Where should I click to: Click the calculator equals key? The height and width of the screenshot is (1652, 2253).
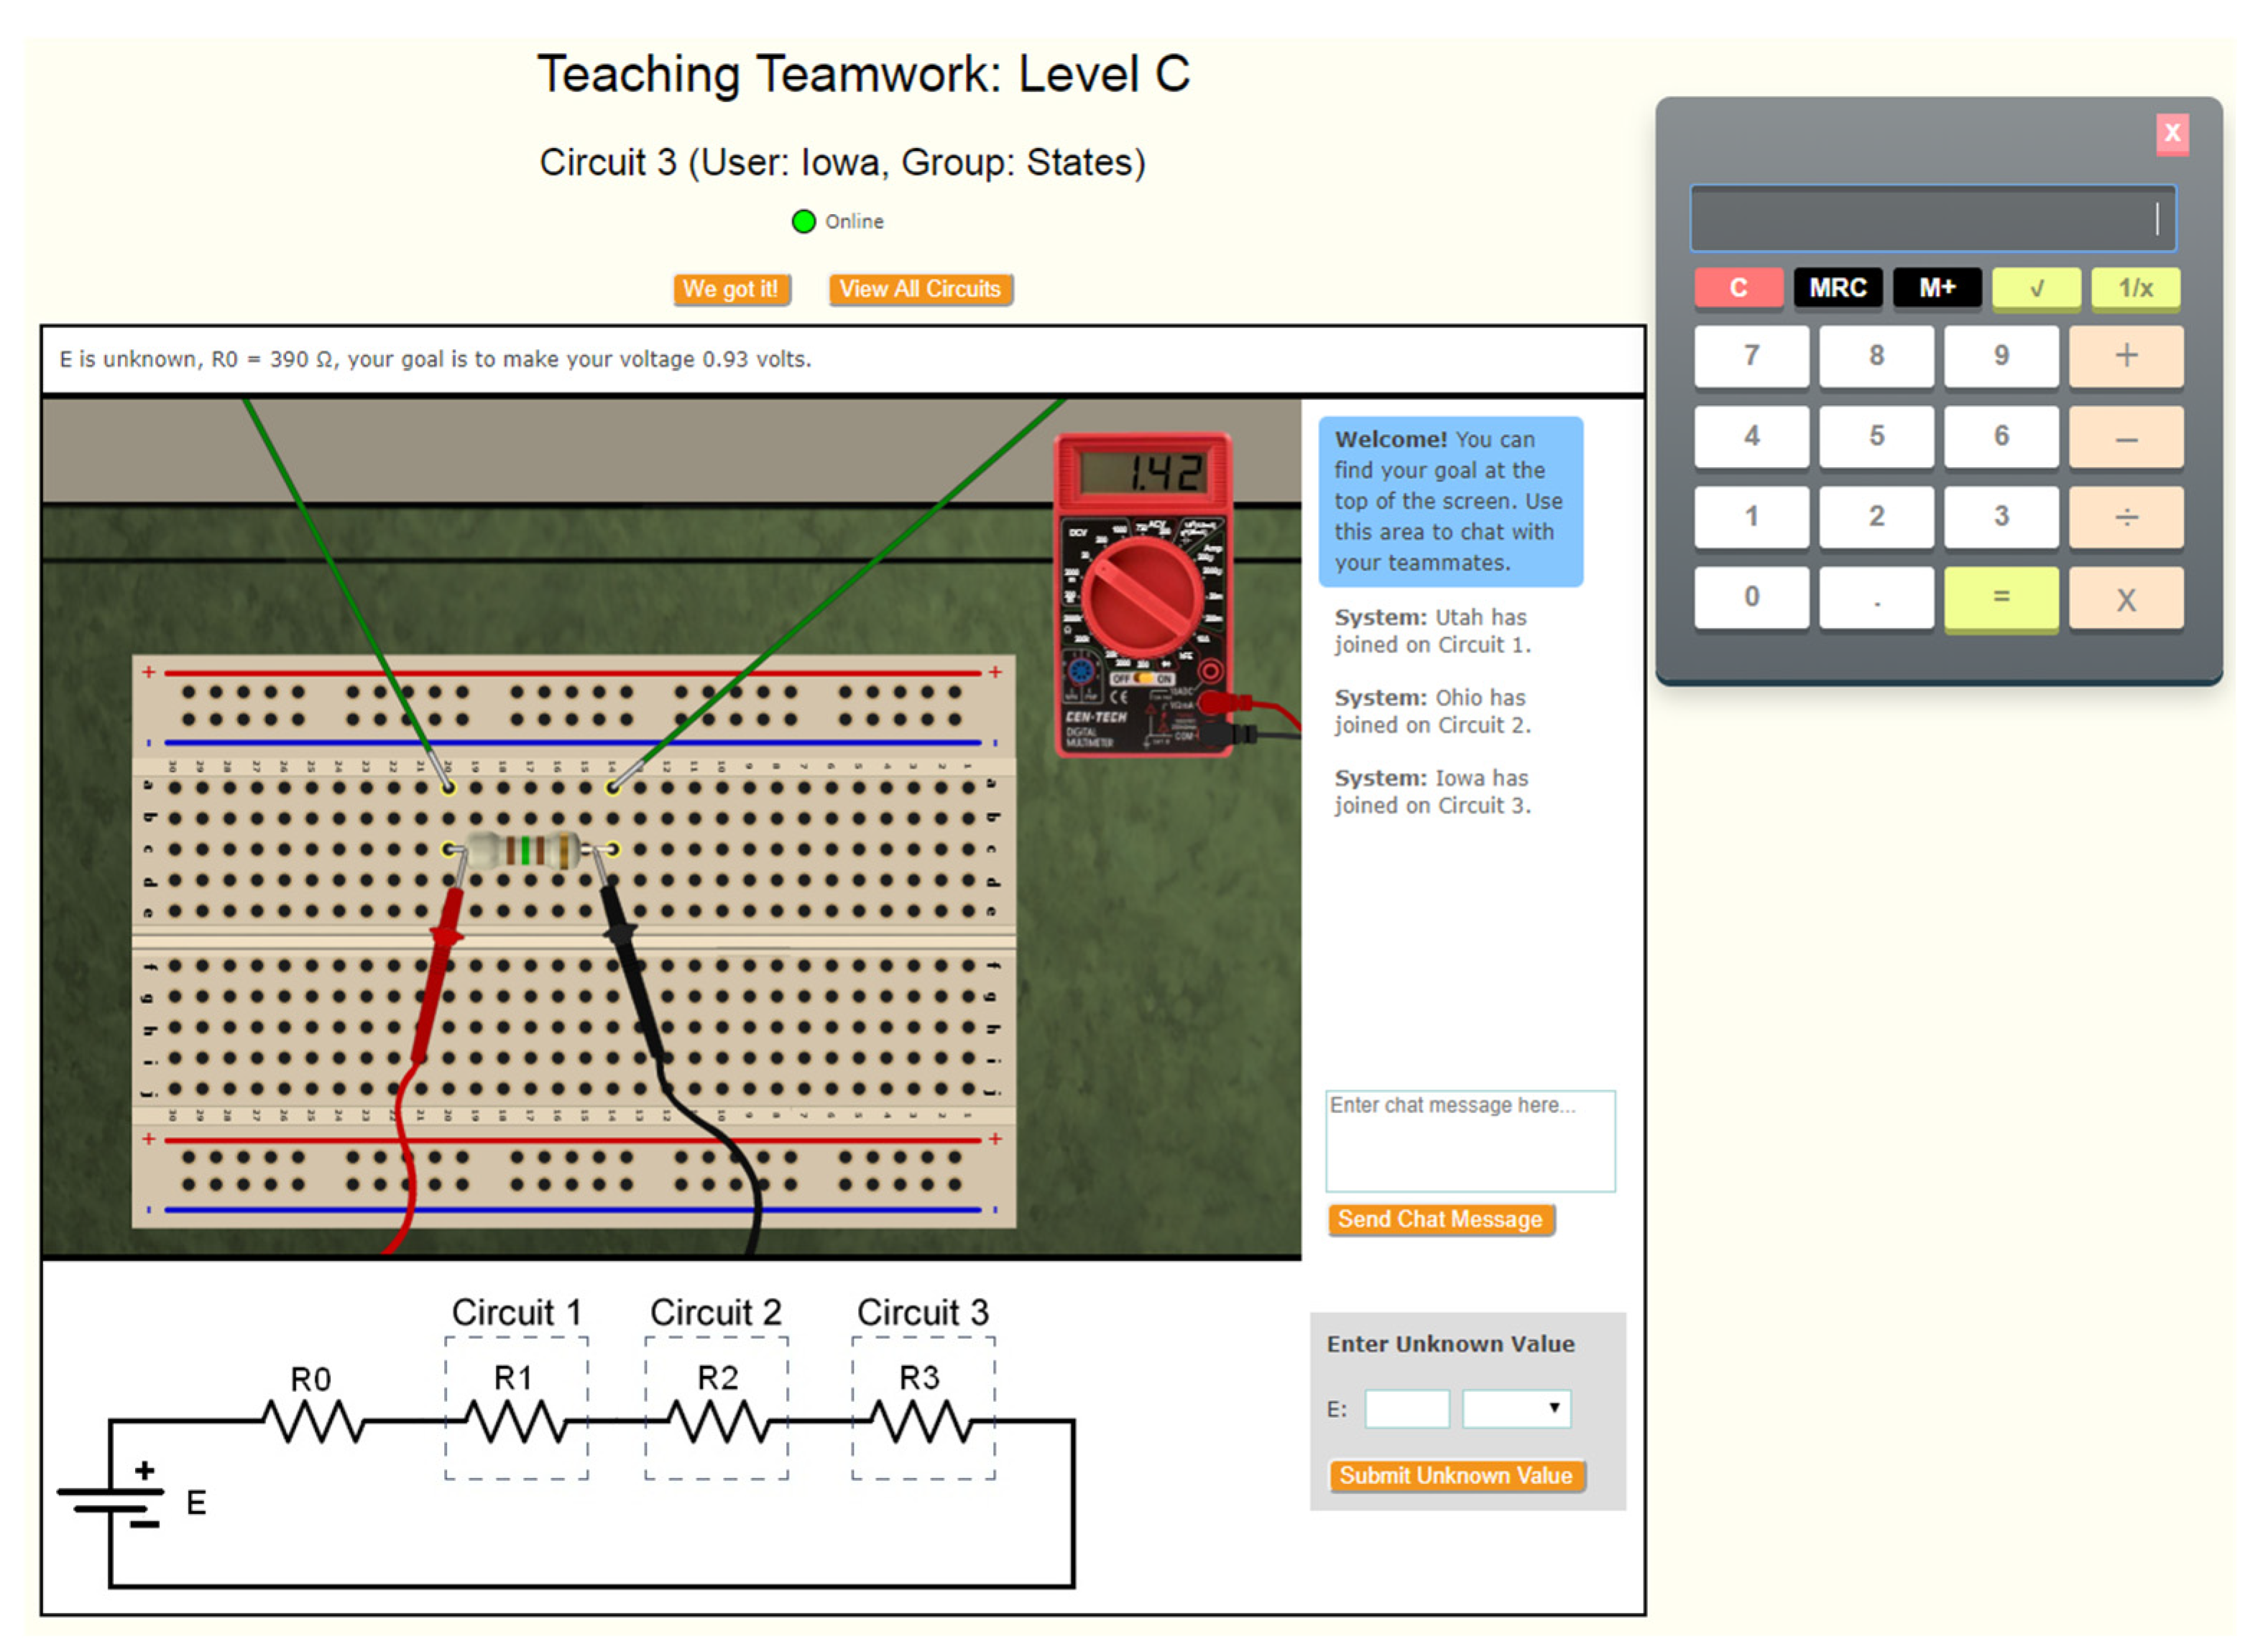1999,597
